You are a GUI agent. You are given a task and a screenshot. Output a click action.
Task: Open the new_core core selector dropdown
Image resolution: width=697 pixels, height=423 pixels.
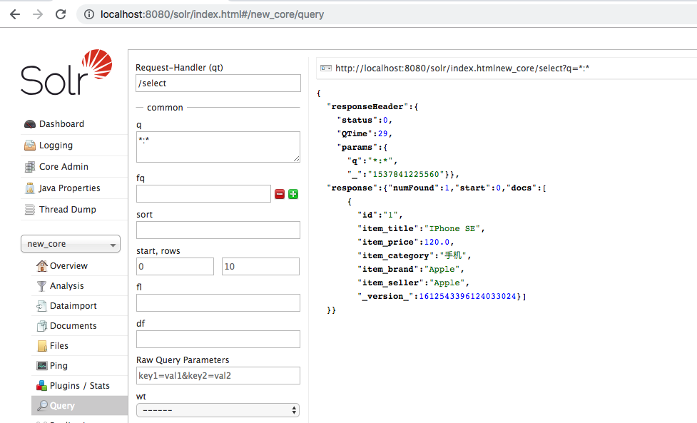click(71, 244)
